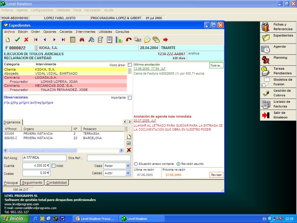Check the Importante checkbox
The height and width of the screenshot is (223, 297).
tap(130, 98)
